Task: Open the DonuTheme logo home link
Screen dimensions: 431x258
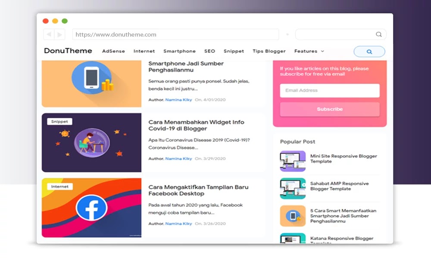Action: [68, 51]
